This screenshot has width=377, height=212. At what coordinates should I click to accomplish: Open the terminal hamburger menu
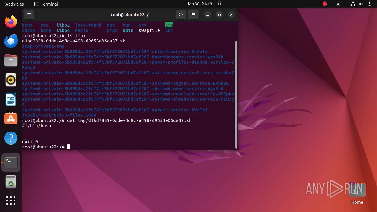194,15
